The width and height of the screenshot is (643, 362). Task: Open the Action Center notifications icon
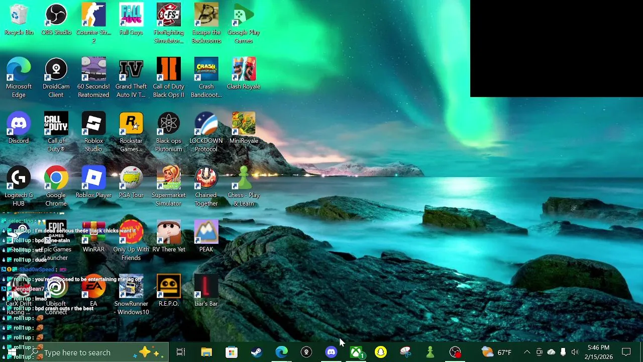(x=626, y=352)
